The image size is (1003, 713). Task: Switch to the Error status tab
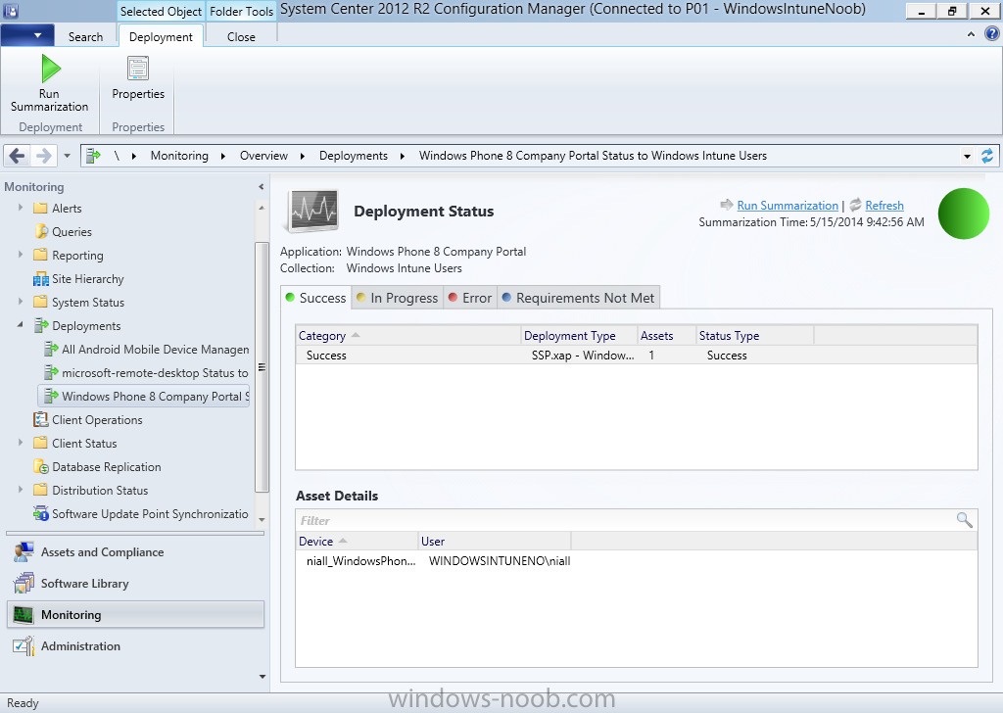[x=470, y=298]
